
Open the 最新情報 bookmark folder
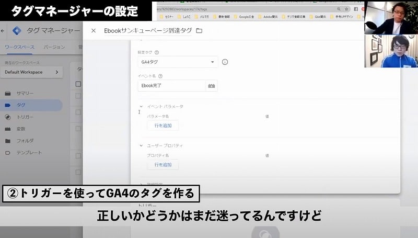tap(221, 17)
